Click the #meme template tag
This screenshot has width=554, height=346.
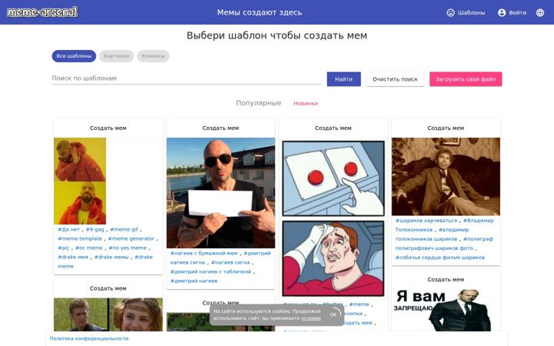[x=80, y=238]
